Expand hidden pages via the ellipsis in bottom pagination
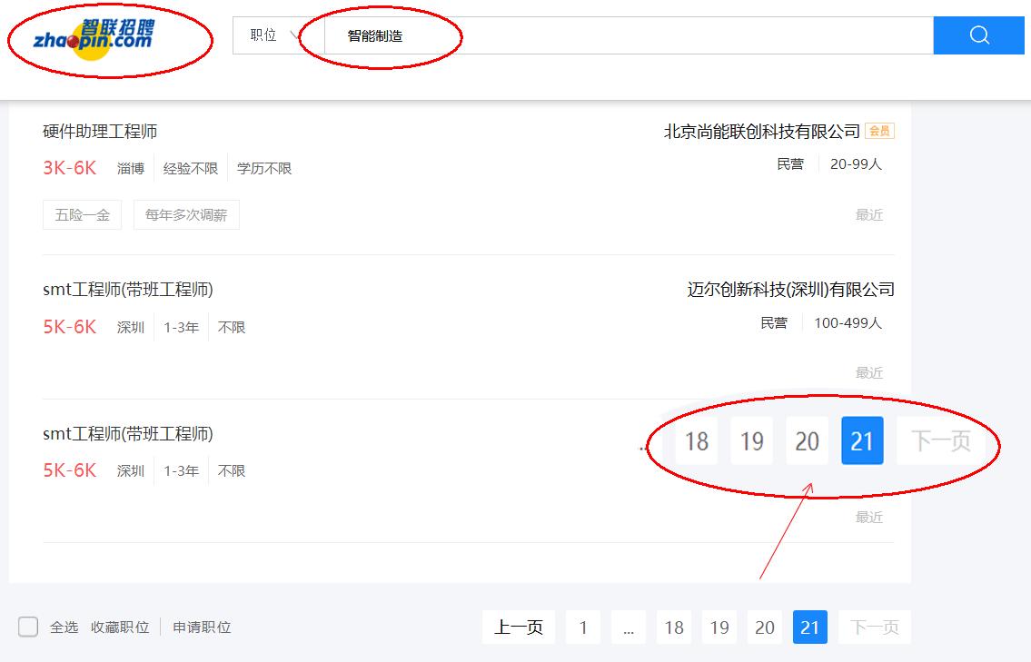The height and width of the screenshot is (662, 1031). click(x=628, y=627)
